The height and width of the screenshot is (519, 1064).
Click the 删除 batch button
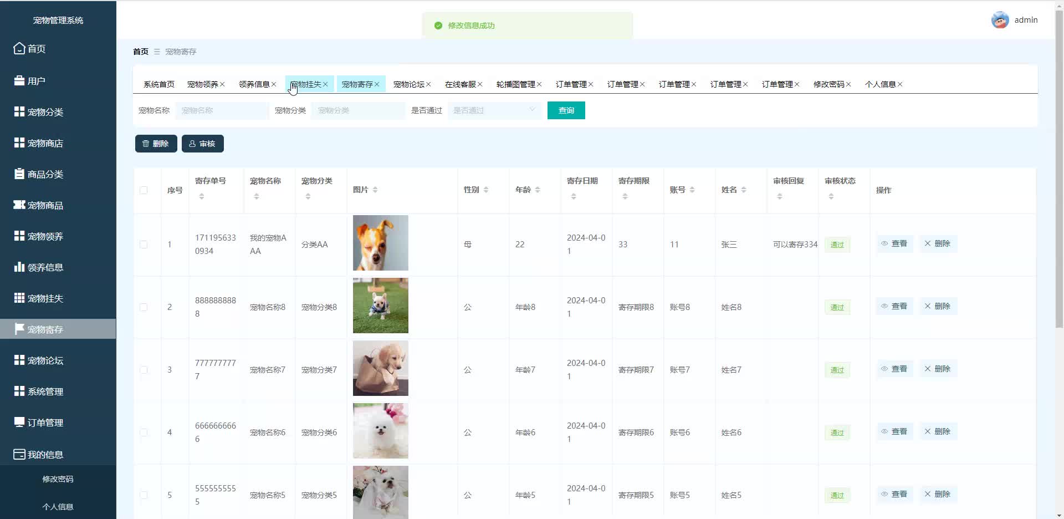point(156,144)
